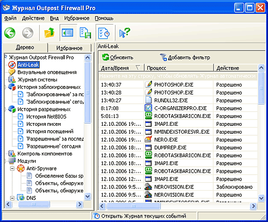
Task: Open the Помощь menu
Action: (x=104, y=18)
